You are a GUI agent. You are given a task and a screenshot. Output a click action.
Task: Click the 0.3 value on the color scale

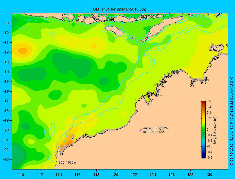point(209,113)
